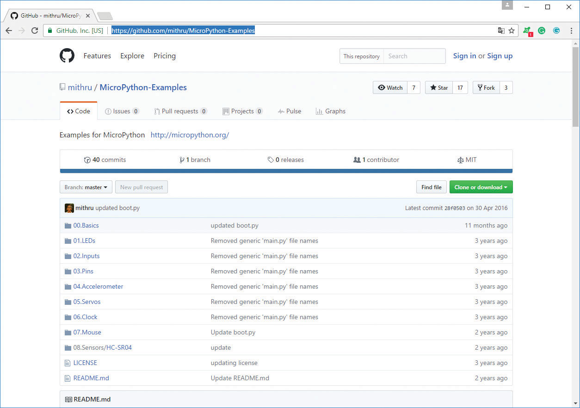Expand the Clone or download dropdown
The height and width of the screenshot is (408, 580).
[x=481, y=187]
